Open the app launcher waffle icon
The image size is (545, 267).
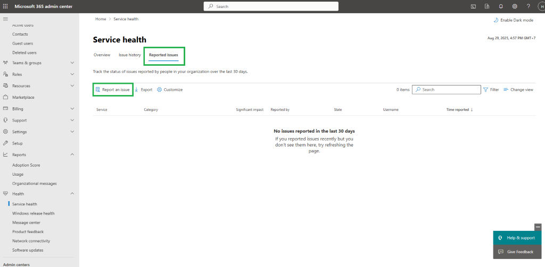point(5,6)
